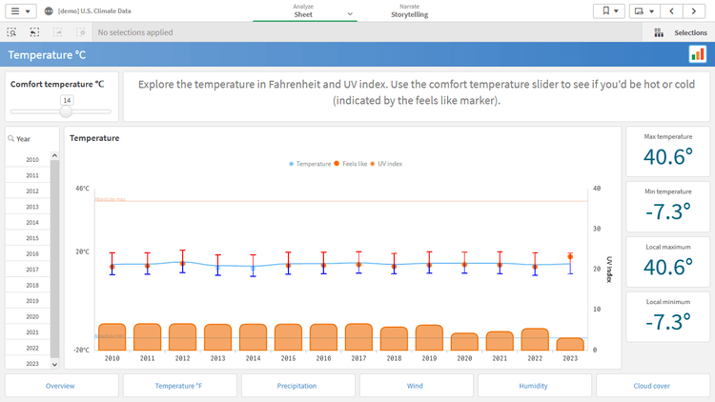Image resolution: width=715 pixels, height=402 pixels.
Task: Click the step forward selections icon
Action: (x=57, y=32)
